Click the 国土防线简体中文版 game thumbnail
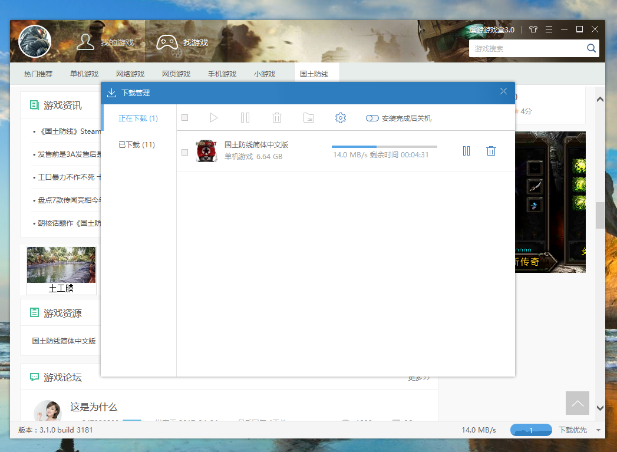 (207, 151)
